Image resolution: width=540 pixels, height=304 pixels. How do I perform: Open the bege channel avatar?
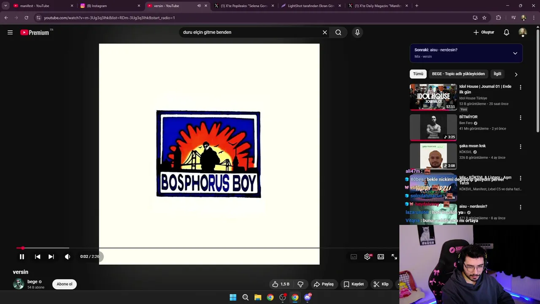coord(19,284)
